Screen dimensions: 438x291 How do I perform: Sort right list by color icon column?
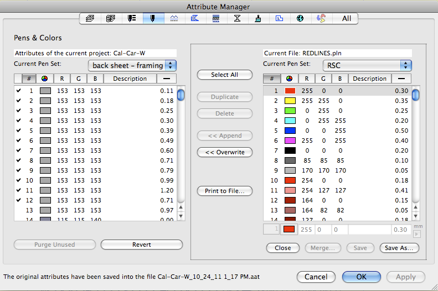pyautogui.click(x=290, y=79)
